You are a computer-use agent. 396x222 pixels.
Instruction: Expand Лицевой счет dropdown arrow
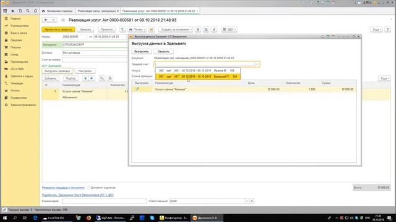[x=257, y=64]
